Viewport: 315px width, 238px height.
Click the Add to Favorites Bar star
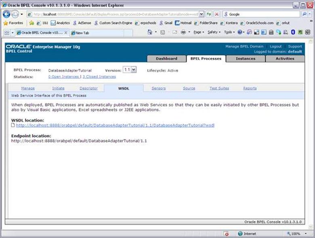tap(31, 23)
